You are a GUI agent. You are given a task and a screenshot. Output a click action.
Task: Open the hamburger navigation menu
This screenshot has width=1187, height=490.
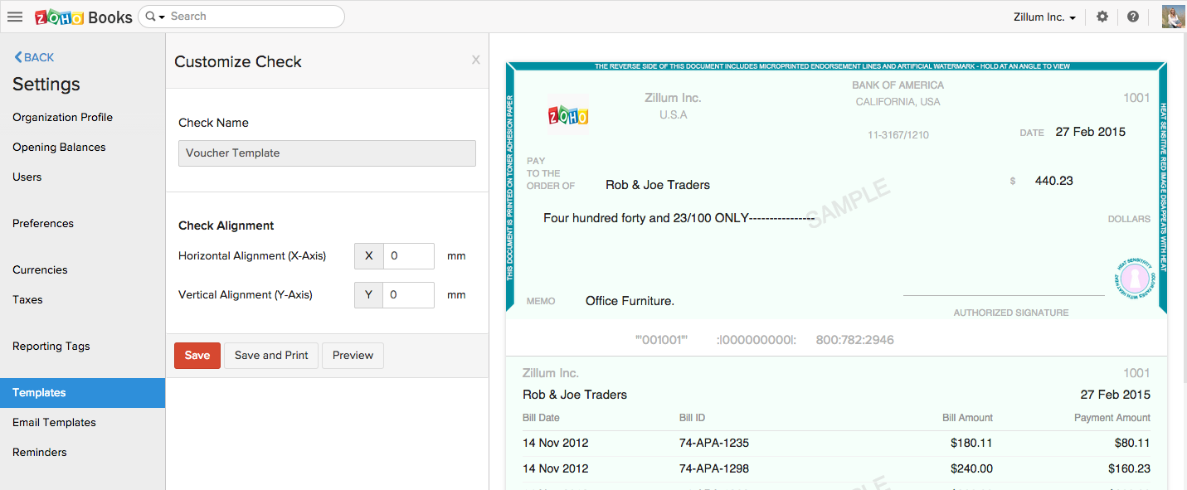point(14,17)
